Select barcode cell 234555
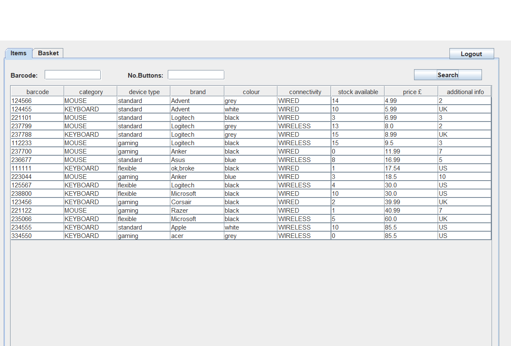 (x=37, y=227)
